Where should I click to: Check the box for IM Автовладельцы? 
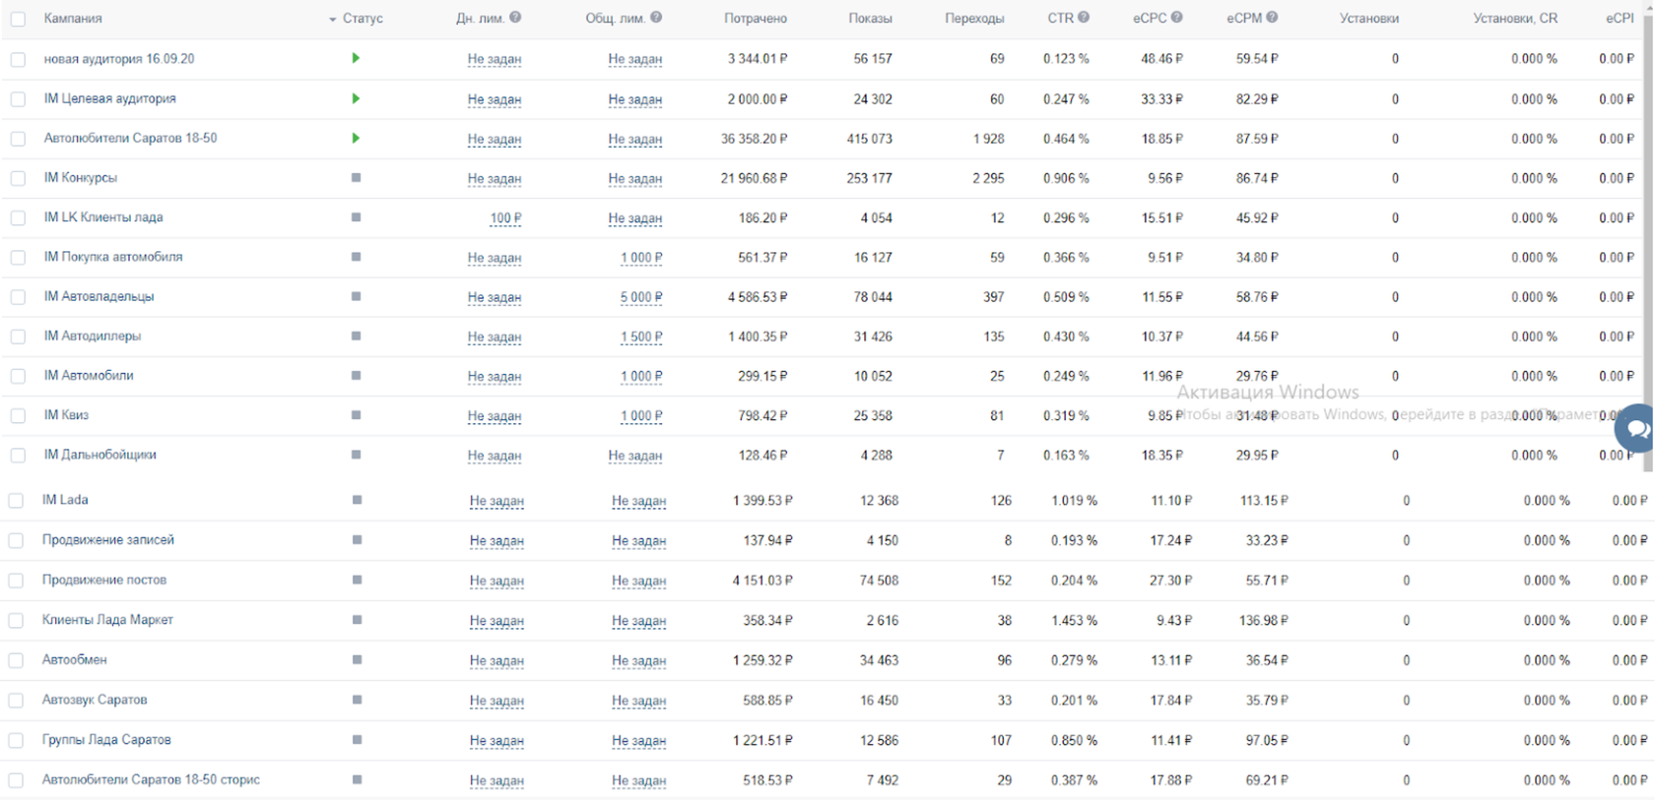(x=18, y=297)
